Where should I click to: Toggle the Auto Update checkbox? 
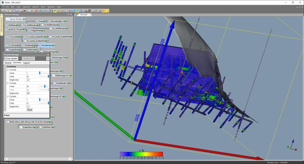(5, 59)
